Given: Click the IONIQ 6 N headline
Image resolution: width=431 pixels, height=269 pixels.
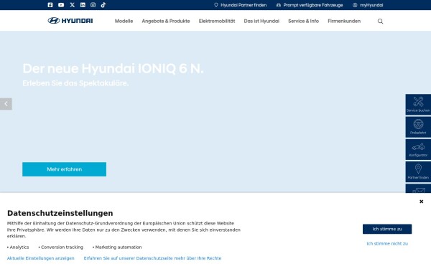Looking at the screenshot, I should tap(113, 68).
